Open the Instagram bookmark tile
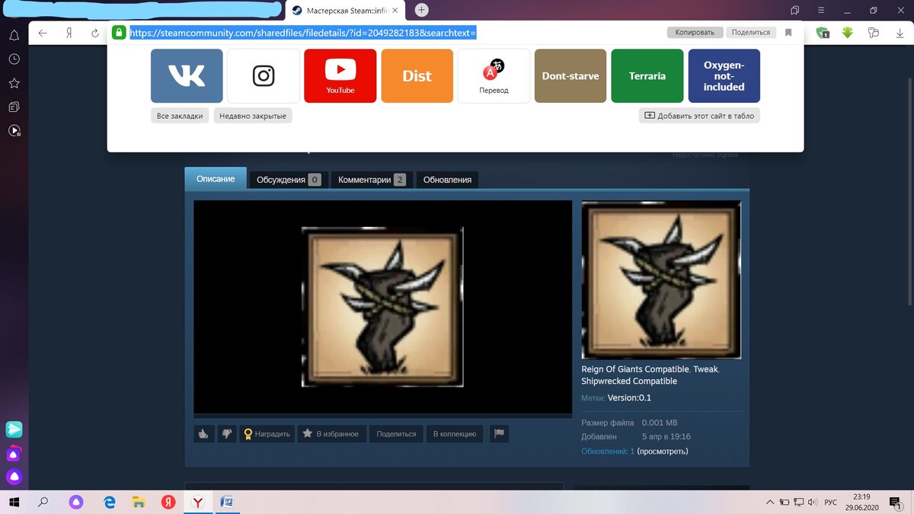This screenshot has height=514, width=914. pos(264,75)
